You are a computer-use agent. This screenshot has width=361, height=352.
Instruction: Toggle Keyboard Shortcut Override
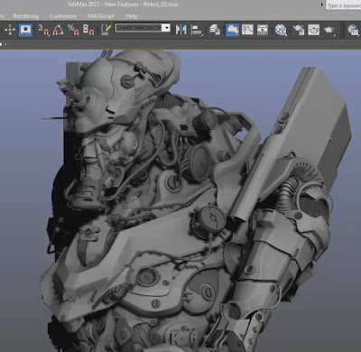[25, 30]
